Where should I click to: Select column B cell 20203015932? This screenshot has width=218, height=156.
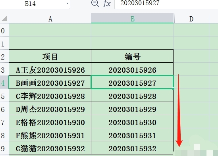[x=132, y=148]
